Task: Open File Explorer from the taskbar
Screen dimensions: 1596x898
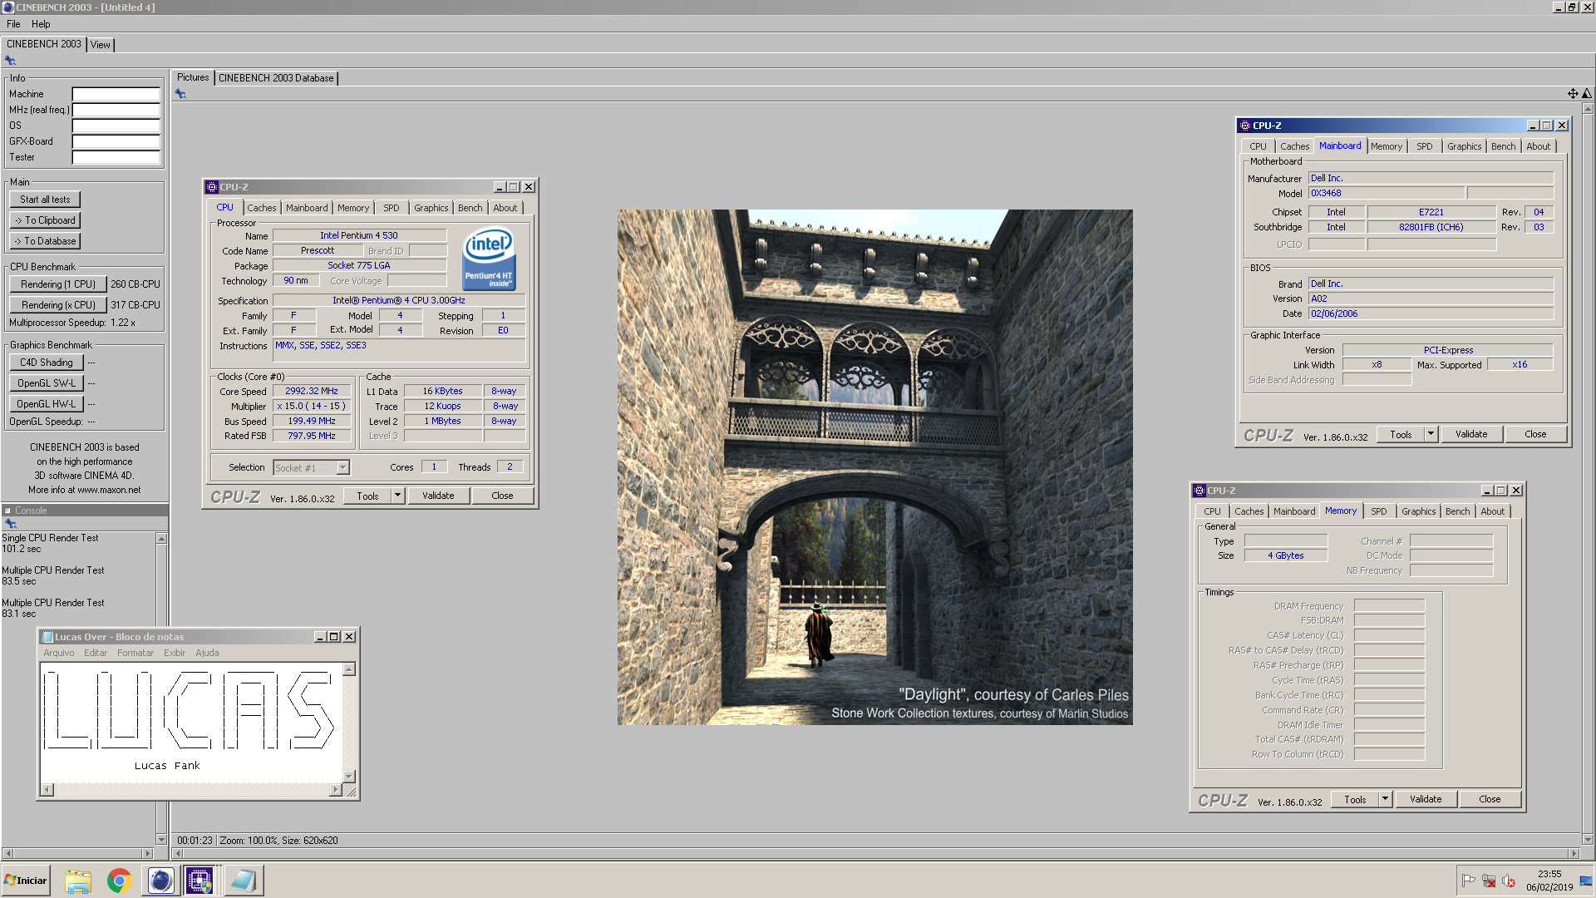Action: click(78, 881)
